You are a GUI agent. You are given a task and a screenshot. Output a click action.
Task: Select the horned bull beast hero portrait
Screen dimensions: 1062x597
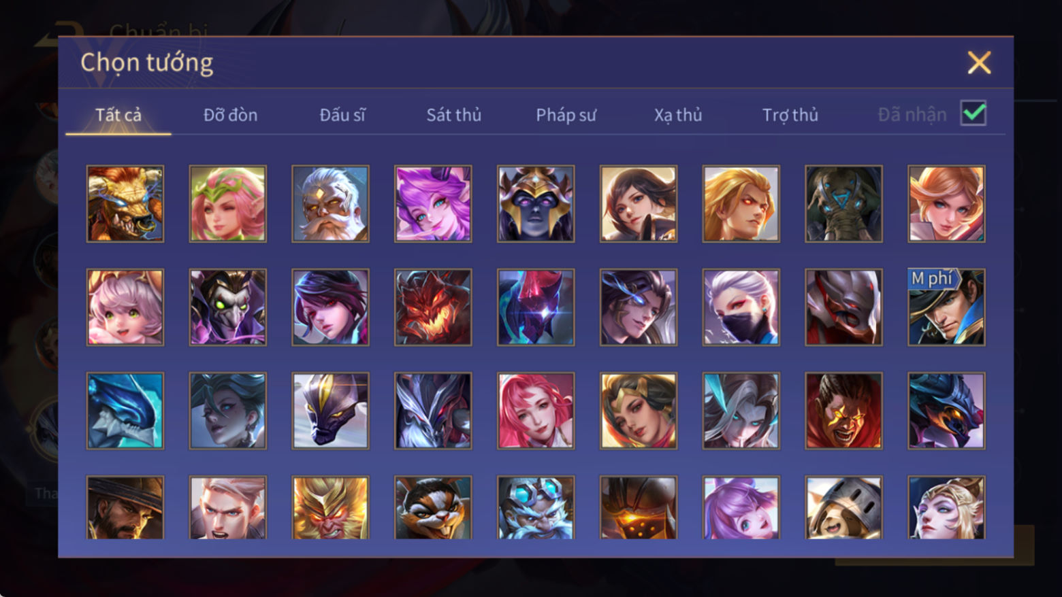[125, 204]
